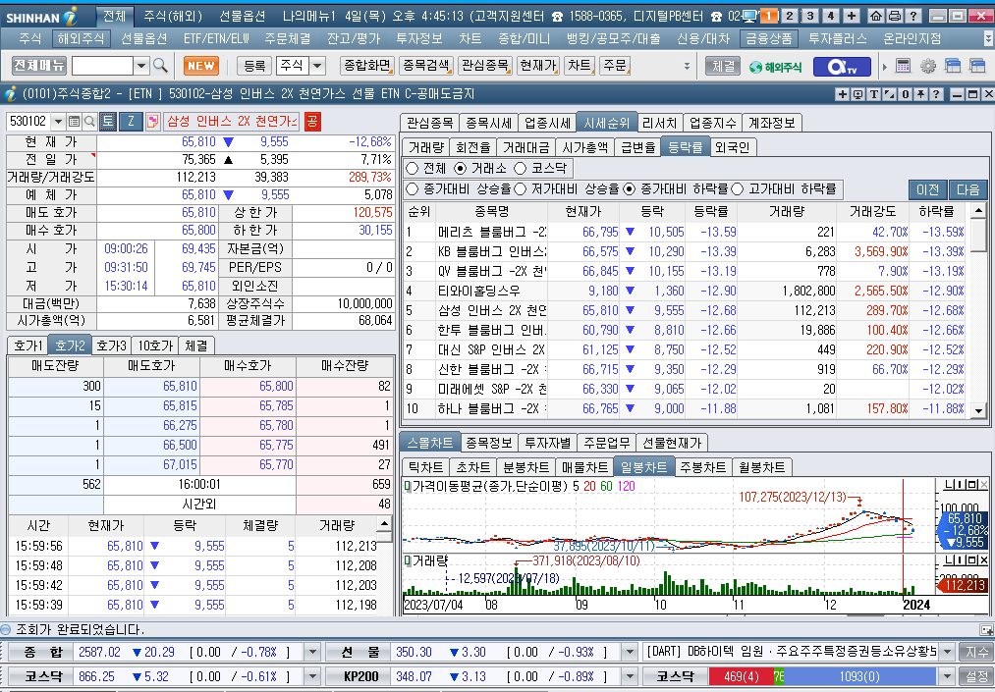Screen dimensions: 995x692
Task: Click the 토 toggle icon beside the stock code
Action: click(108, 121)
